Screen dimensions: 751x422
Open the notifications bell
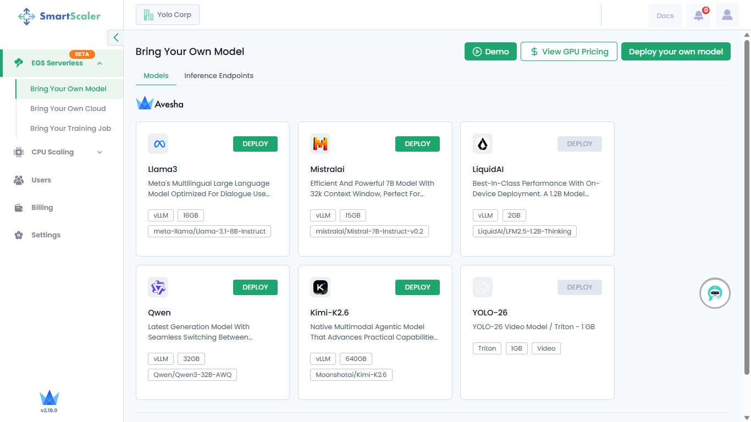point(699,15)
